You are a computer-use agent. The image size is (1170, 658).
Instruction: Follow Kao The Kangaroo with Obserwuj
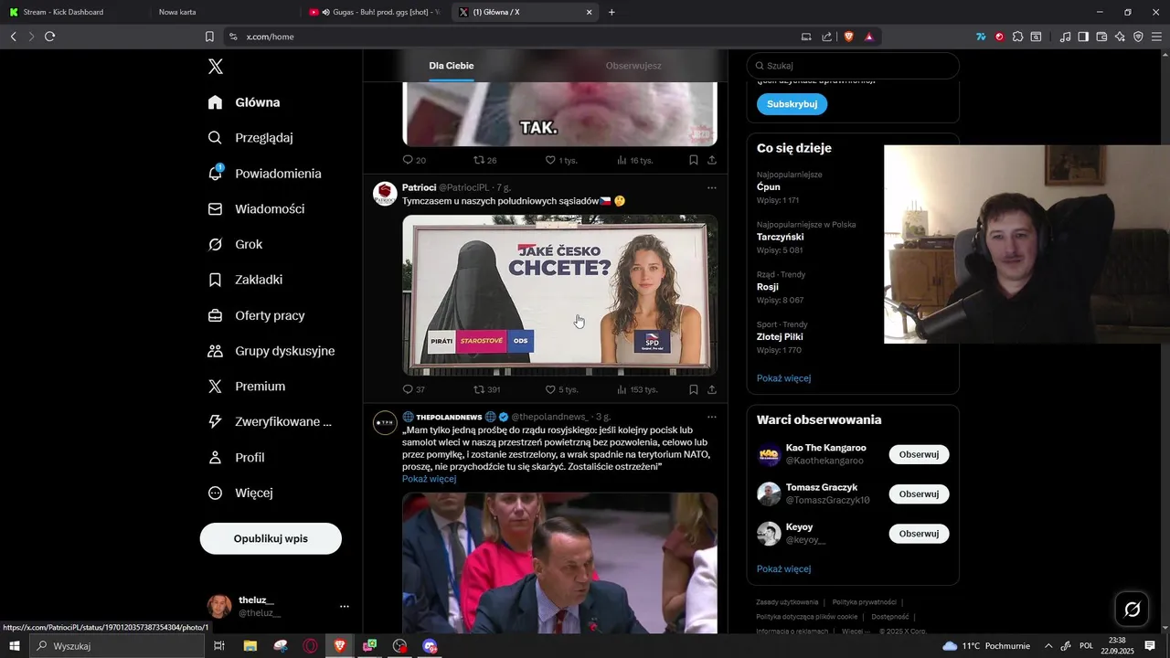[x=919, y=454]
